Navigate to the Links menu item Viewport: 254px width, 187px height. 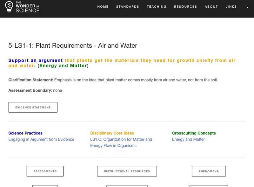[231, 7]
